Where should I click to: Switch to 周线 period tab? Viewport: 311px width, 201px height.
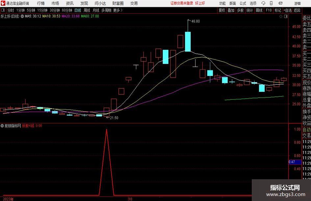pyautogui.click(x=87, y=10)
